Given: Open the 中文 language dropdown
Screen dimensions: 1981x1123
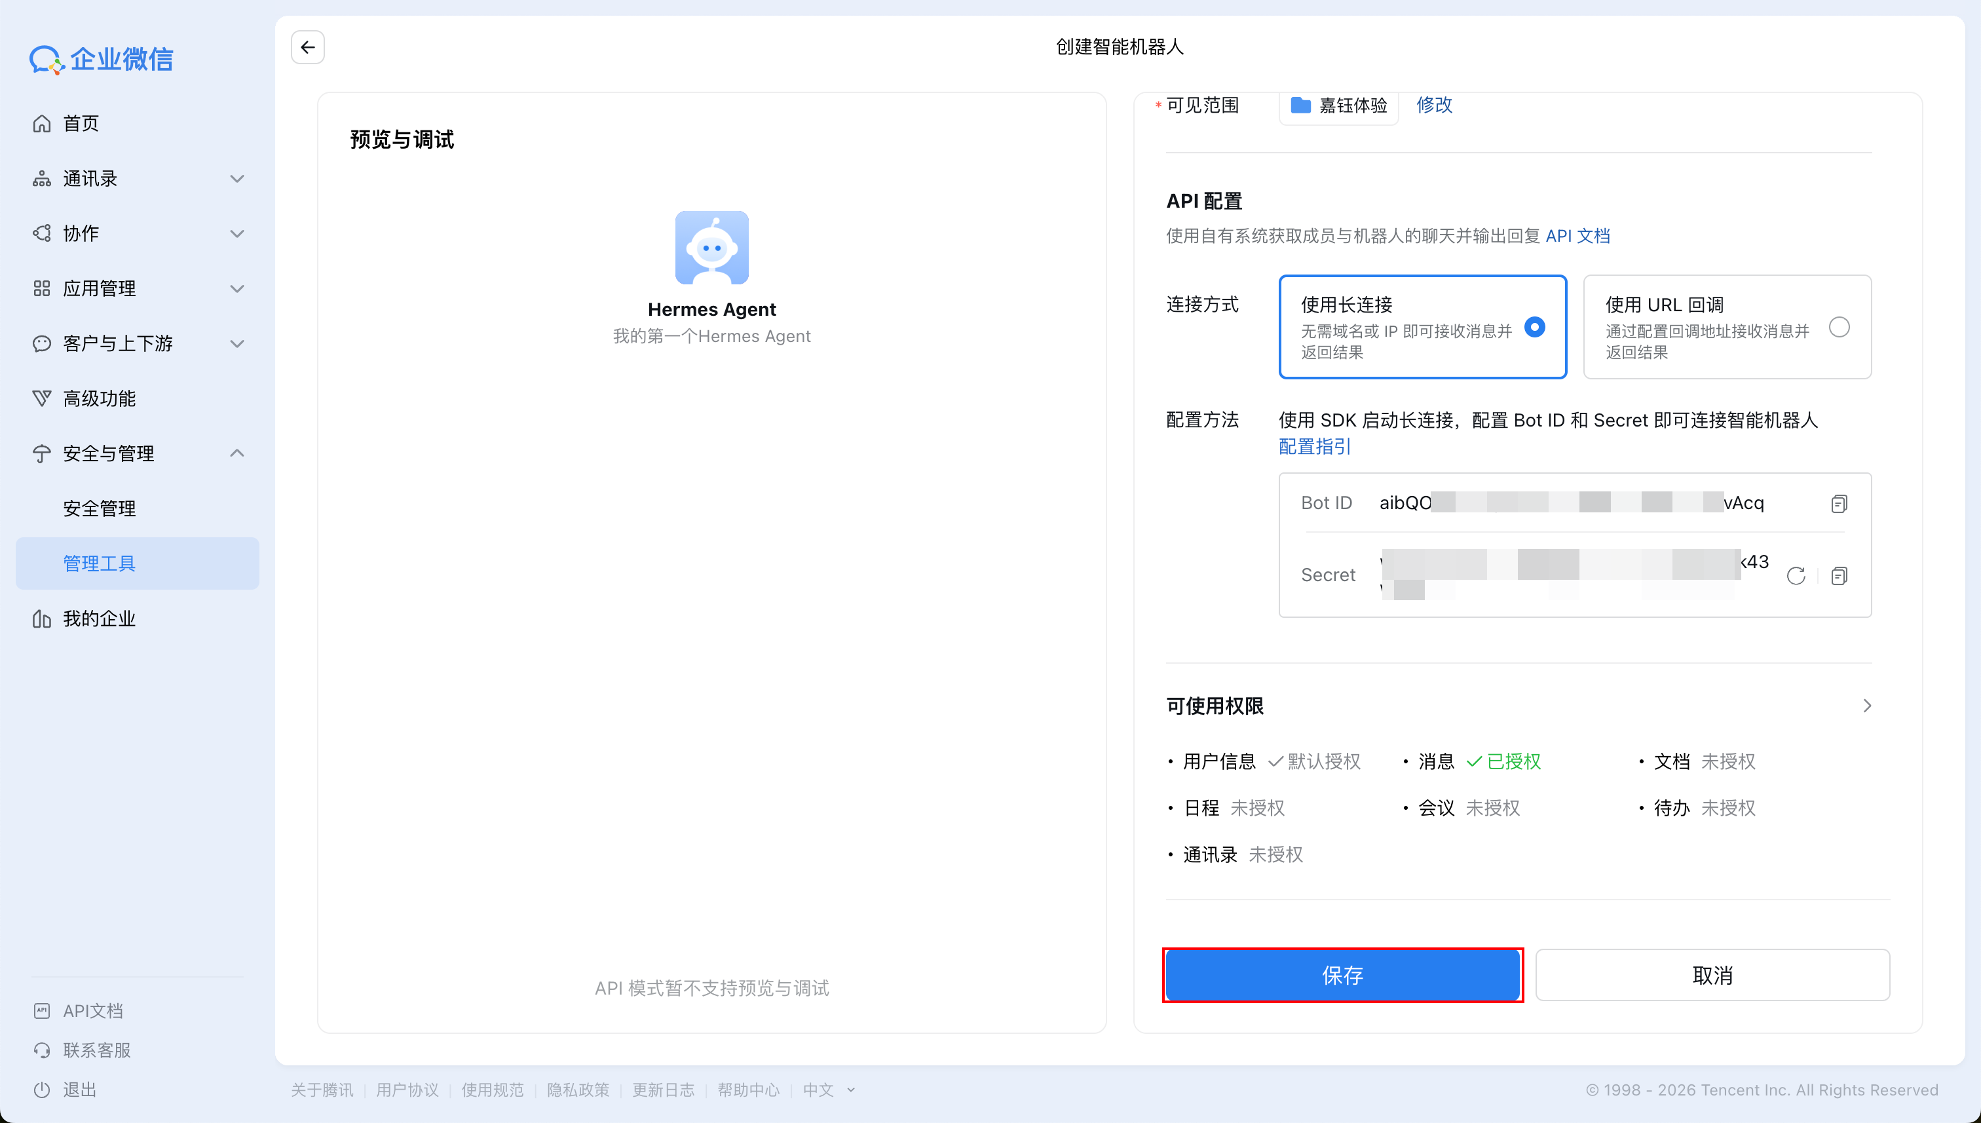Looking at the screenshot, I should click(827, 1090).
